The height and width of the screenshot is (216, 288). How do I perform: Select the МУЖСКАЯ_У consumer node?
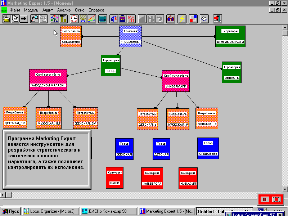178,119
